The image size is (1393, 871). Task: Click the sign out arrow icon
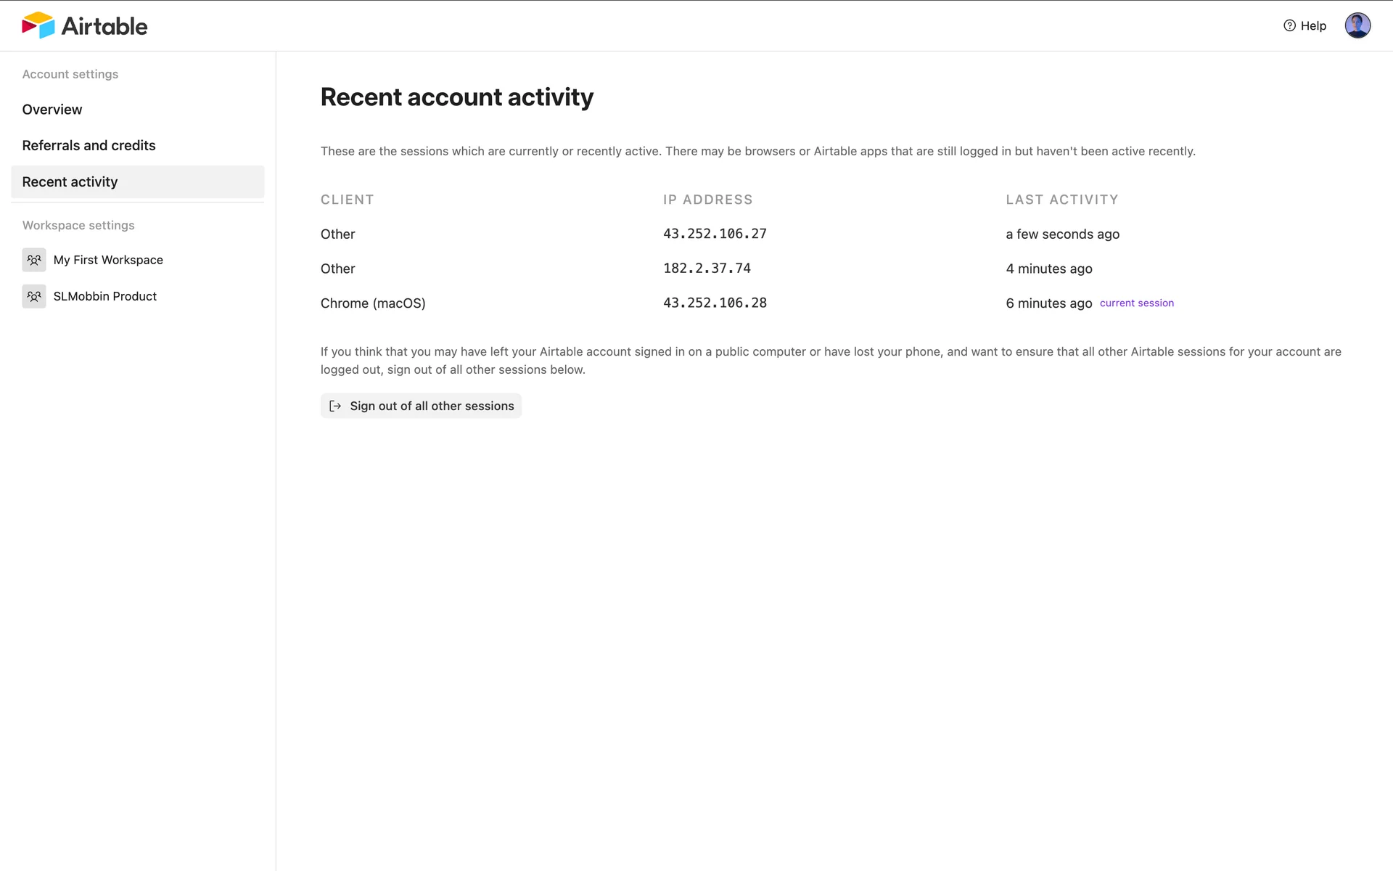(x=335, y=406)
